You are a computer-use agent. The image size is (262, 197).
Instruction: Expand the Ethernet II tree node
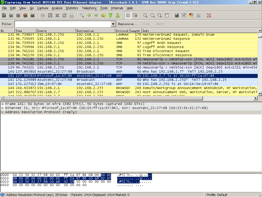(x=2, y=108)
